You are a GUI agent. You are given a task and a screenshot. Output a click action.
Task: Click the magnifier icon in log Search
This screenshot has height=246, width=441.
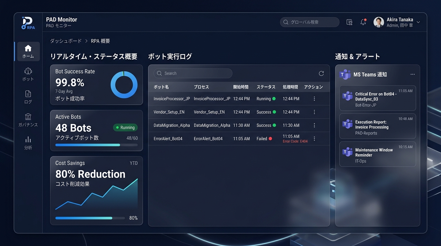(x=159, y=73)
